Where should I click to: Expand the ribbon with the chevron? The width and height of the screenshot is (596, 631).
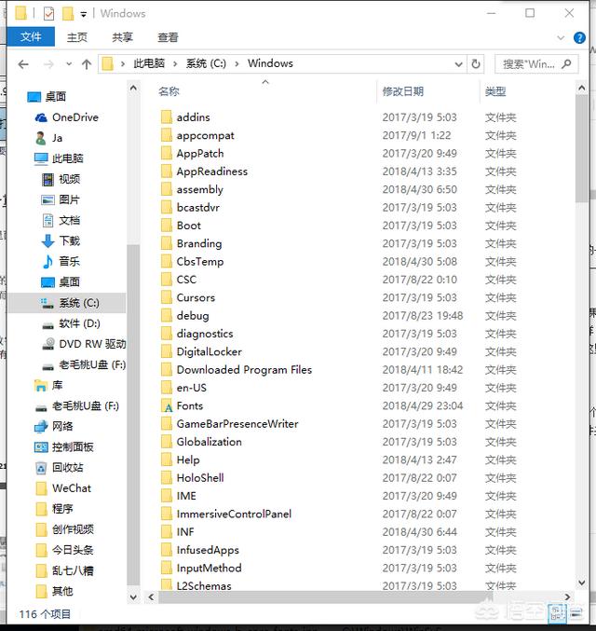[x=561, y=38]
